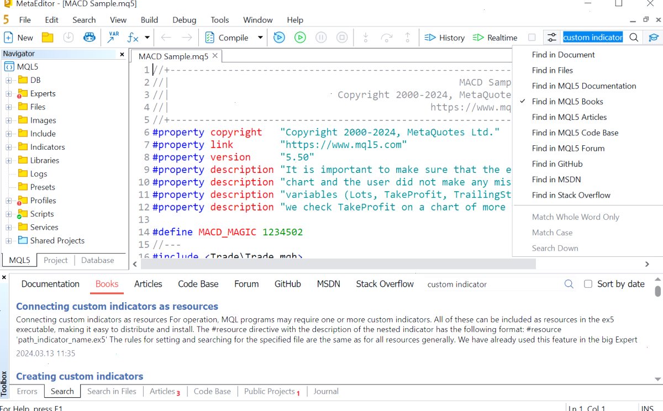Open Connecting custom indicators as resources link

click(117, 307)
